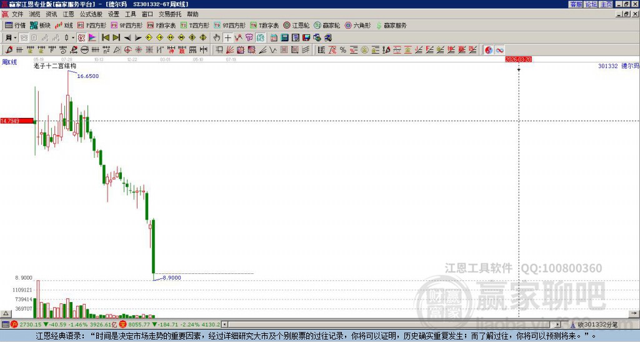Click the 论坛 forum link
The width and height of the screenshot is (640, 342).
coord(591,4)
